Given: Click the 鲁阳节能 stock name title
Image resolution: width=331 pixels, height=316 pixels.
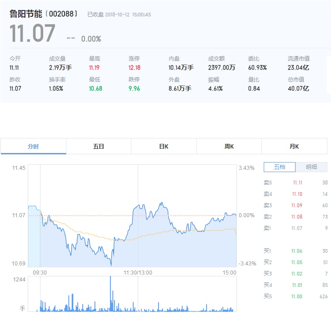Looking at the screenshot, I should [x=27, y=14].
